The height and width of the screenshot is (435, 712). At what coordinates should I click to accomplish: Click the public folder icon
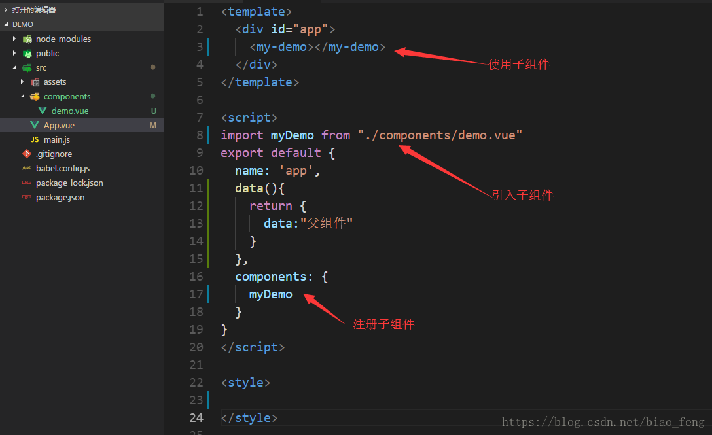click(x=27, y=54)
